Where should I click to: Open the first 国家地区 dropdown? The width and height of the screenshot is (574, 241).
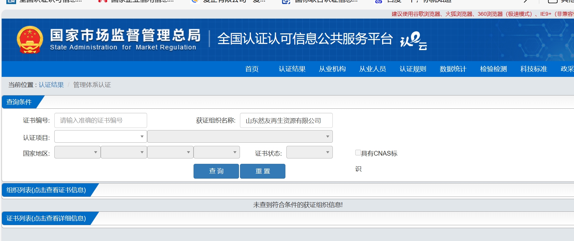pos(77,152)
